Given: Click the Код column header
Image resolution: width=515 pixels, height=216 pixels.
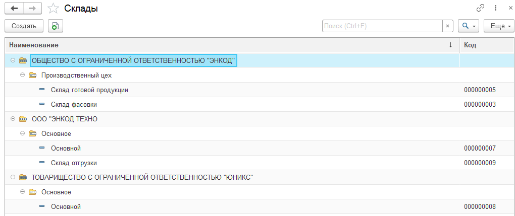Looking at the screenshot, I should (x=486, y=45).
